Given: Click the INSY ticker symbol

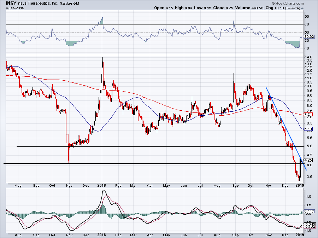Looking at the screenshot, I should [11, 4].
